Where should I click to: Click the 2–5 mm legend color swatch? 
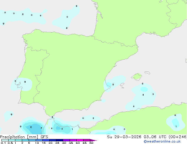(25, 140)
